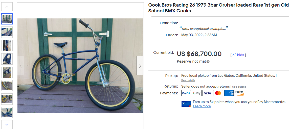291x133 pixels.
Task: Select the second thumbnail in the photo strip
Action: coord(7,32)
